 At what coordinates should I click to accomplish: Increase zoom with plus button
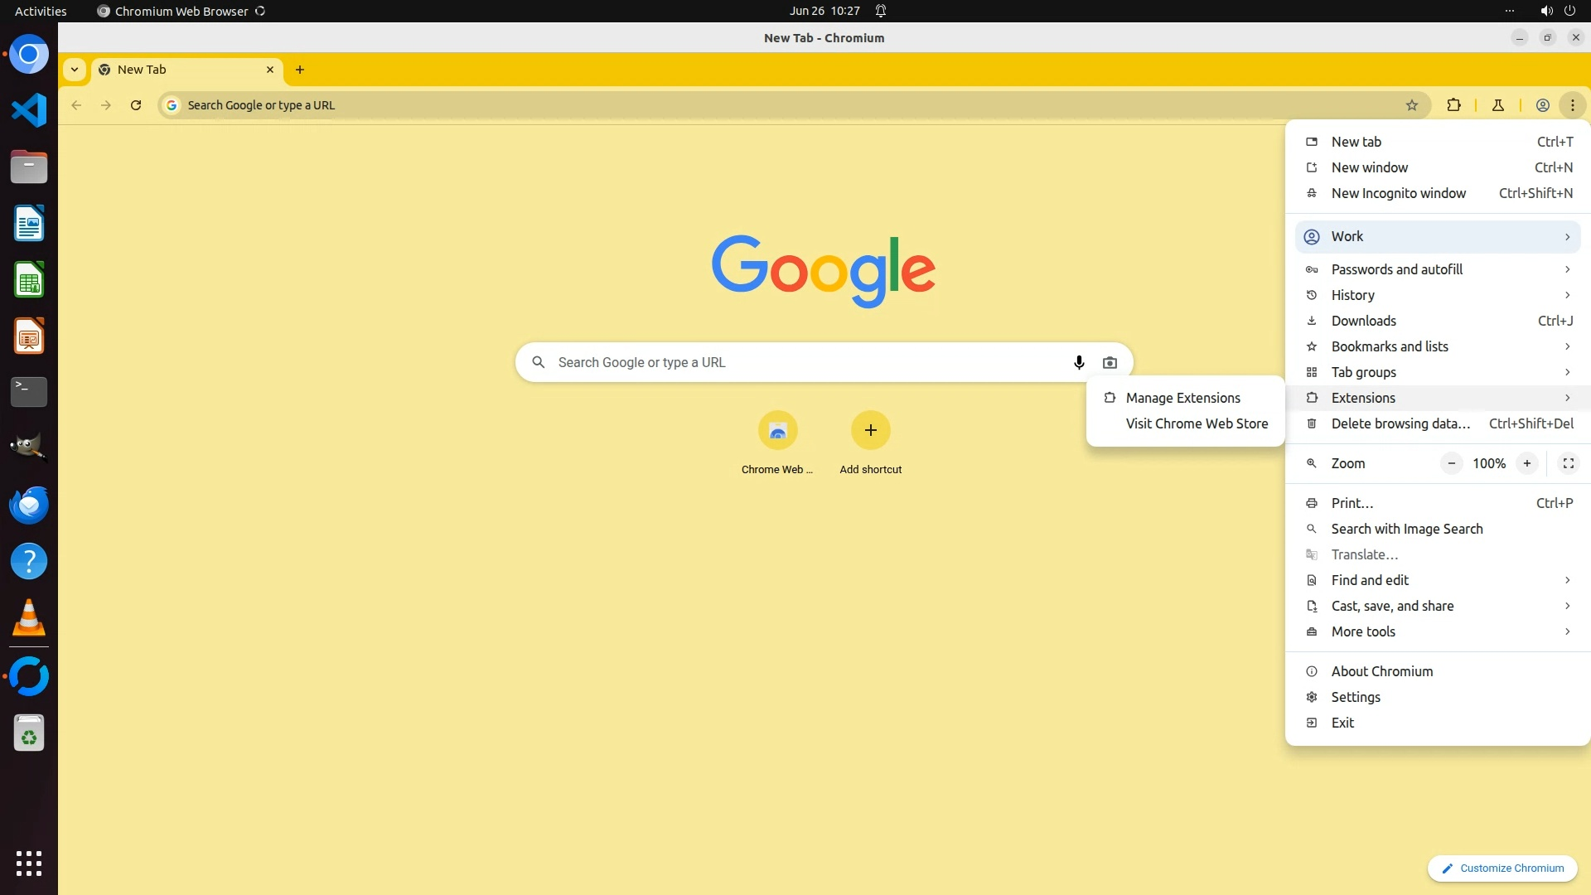tap(1526, 463)
